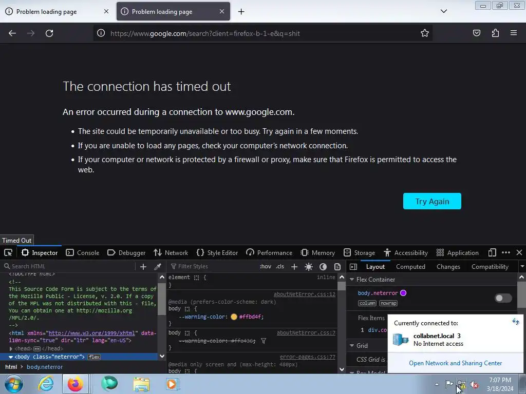
Task: Open the Firefox hamburger application menu
Action: click(514, 33)
